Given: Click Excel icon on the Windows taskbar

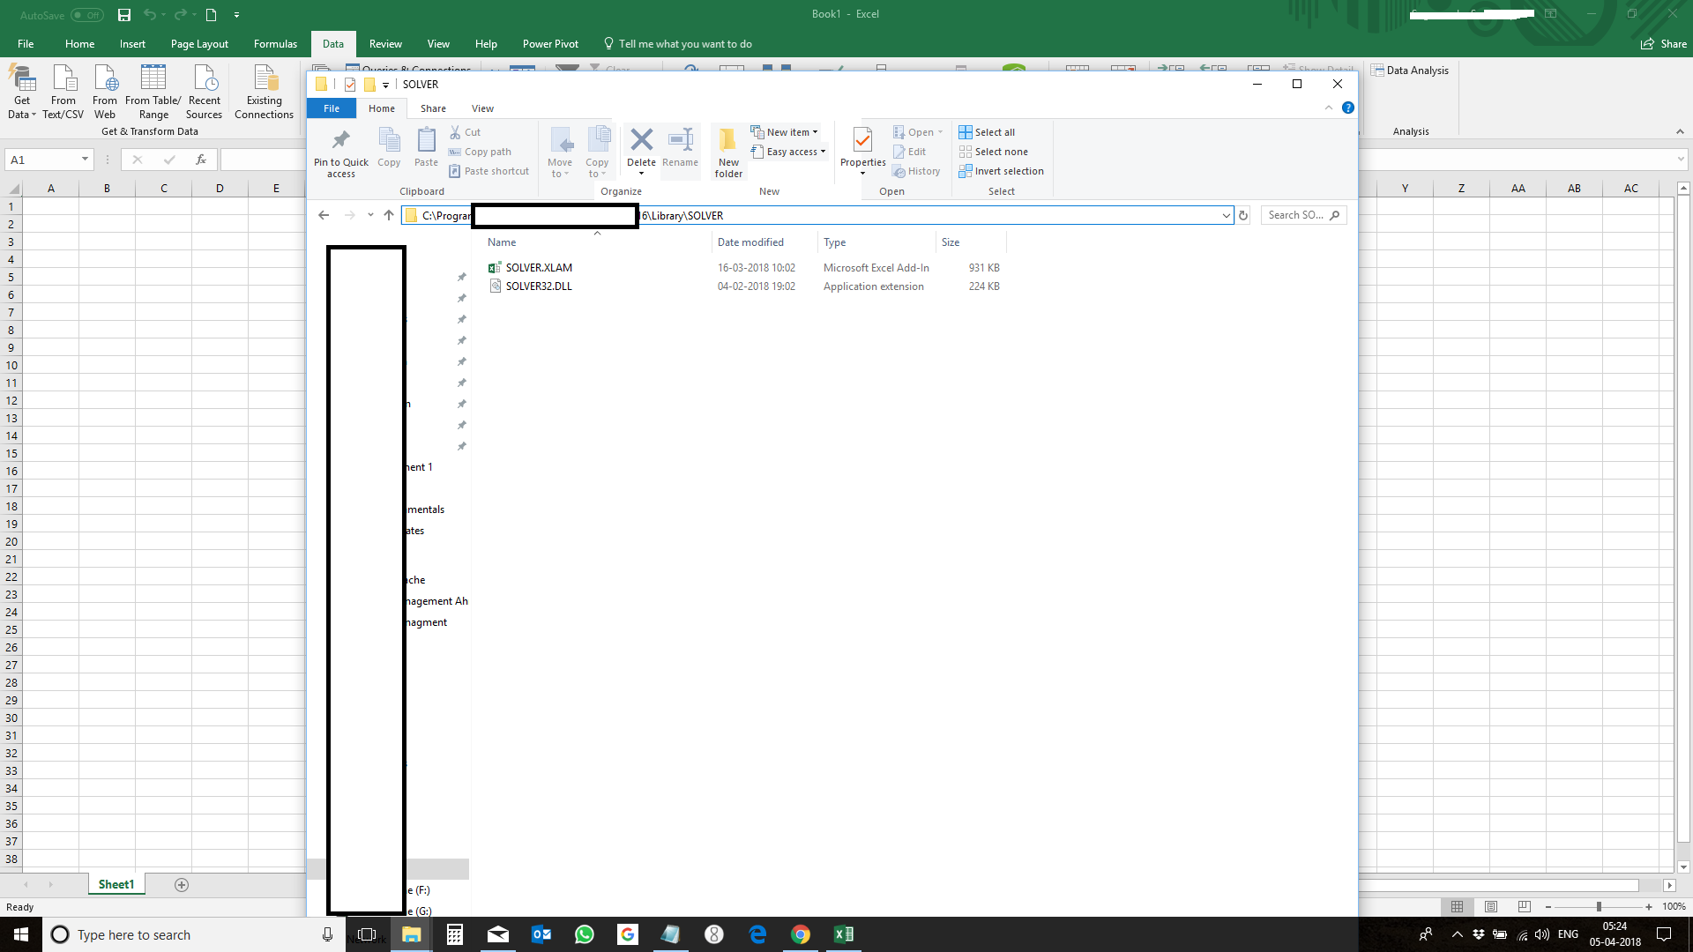Looking at the screenshot, I should (x=843, y=934).
